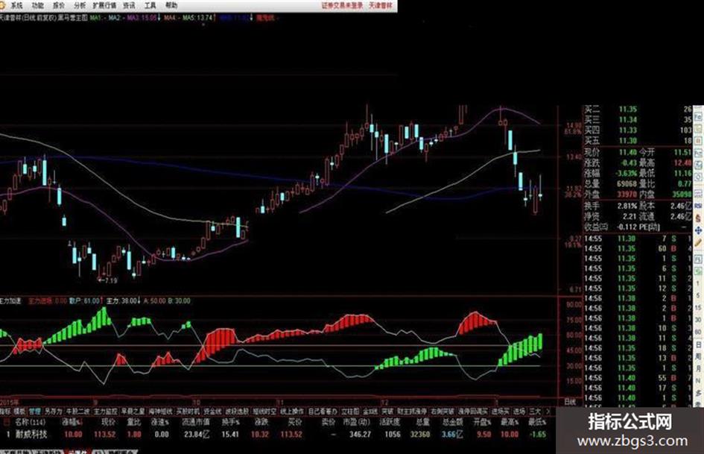The height and width of the screenshot is (454, 704).
Task: Select the 主力监控 indicator tab
Action: [x=106, y=412]
